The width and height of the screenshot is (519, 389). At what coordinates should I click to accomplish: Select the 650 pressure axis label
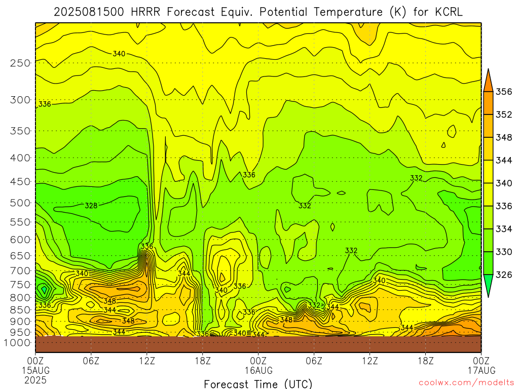tap(20, 256)
